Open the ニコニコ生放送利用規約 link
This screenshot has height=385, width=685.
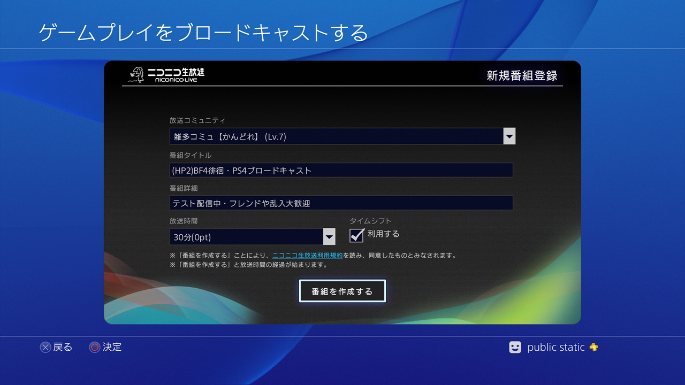(x=308, y=256)
